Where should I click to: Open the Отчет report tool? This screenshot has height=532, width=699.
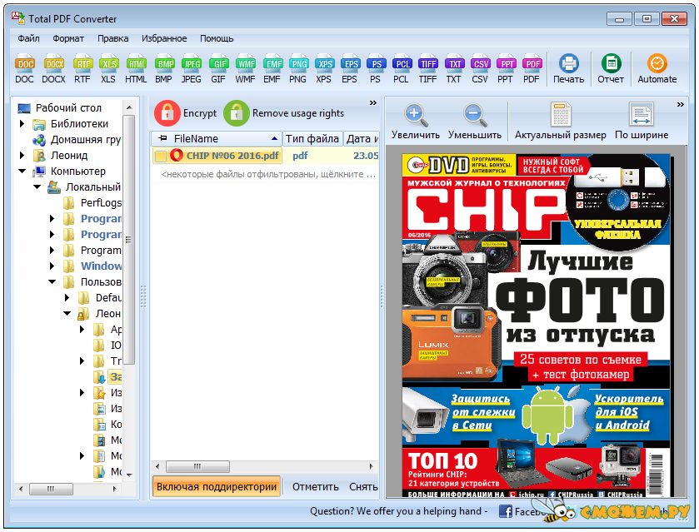click(x=611, y=69)
